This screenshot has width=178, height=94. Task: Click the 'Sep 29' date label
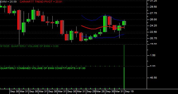(x=91, y=91)
